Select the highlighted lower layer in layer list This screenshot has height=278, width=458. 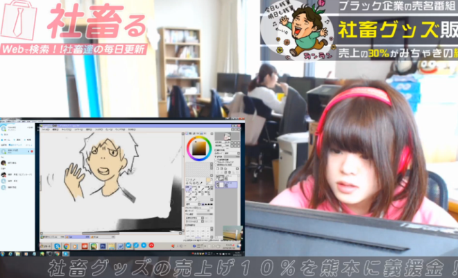click(225, 186)
